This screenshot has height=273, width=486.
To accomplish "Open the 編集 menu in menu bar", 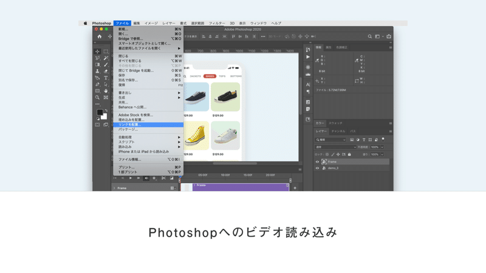I will pyautogui.click(x=137, y=23).
